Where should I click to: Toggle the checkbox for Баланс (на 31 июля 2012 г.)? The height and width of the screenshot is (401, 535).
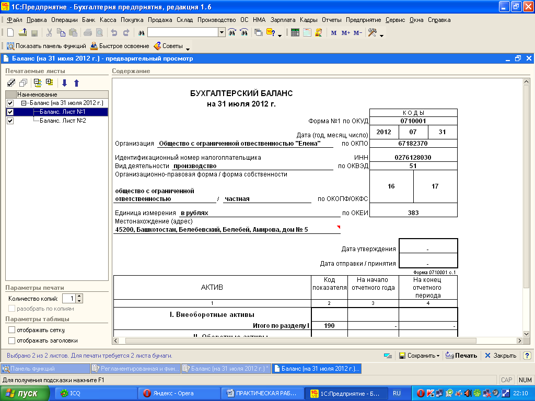(10, 103)
